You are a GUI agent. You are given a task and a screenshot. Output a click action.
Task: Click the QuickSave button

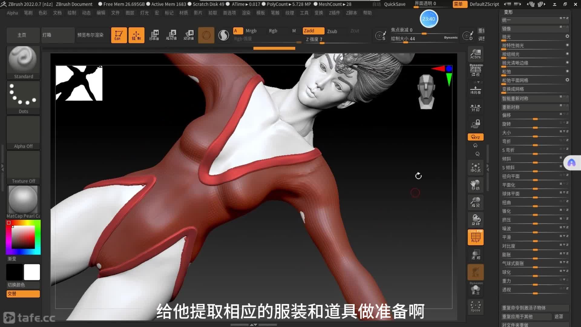395,4
